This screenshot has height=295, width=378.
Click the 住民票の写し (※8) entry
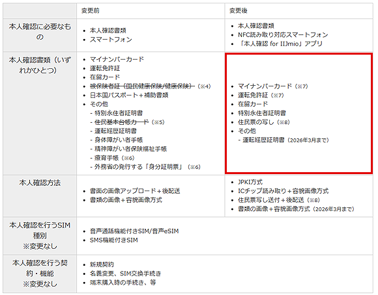point(264,122)
